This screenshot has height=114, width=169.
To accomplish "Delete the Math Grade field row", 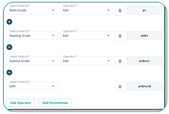I will [120, 10].
